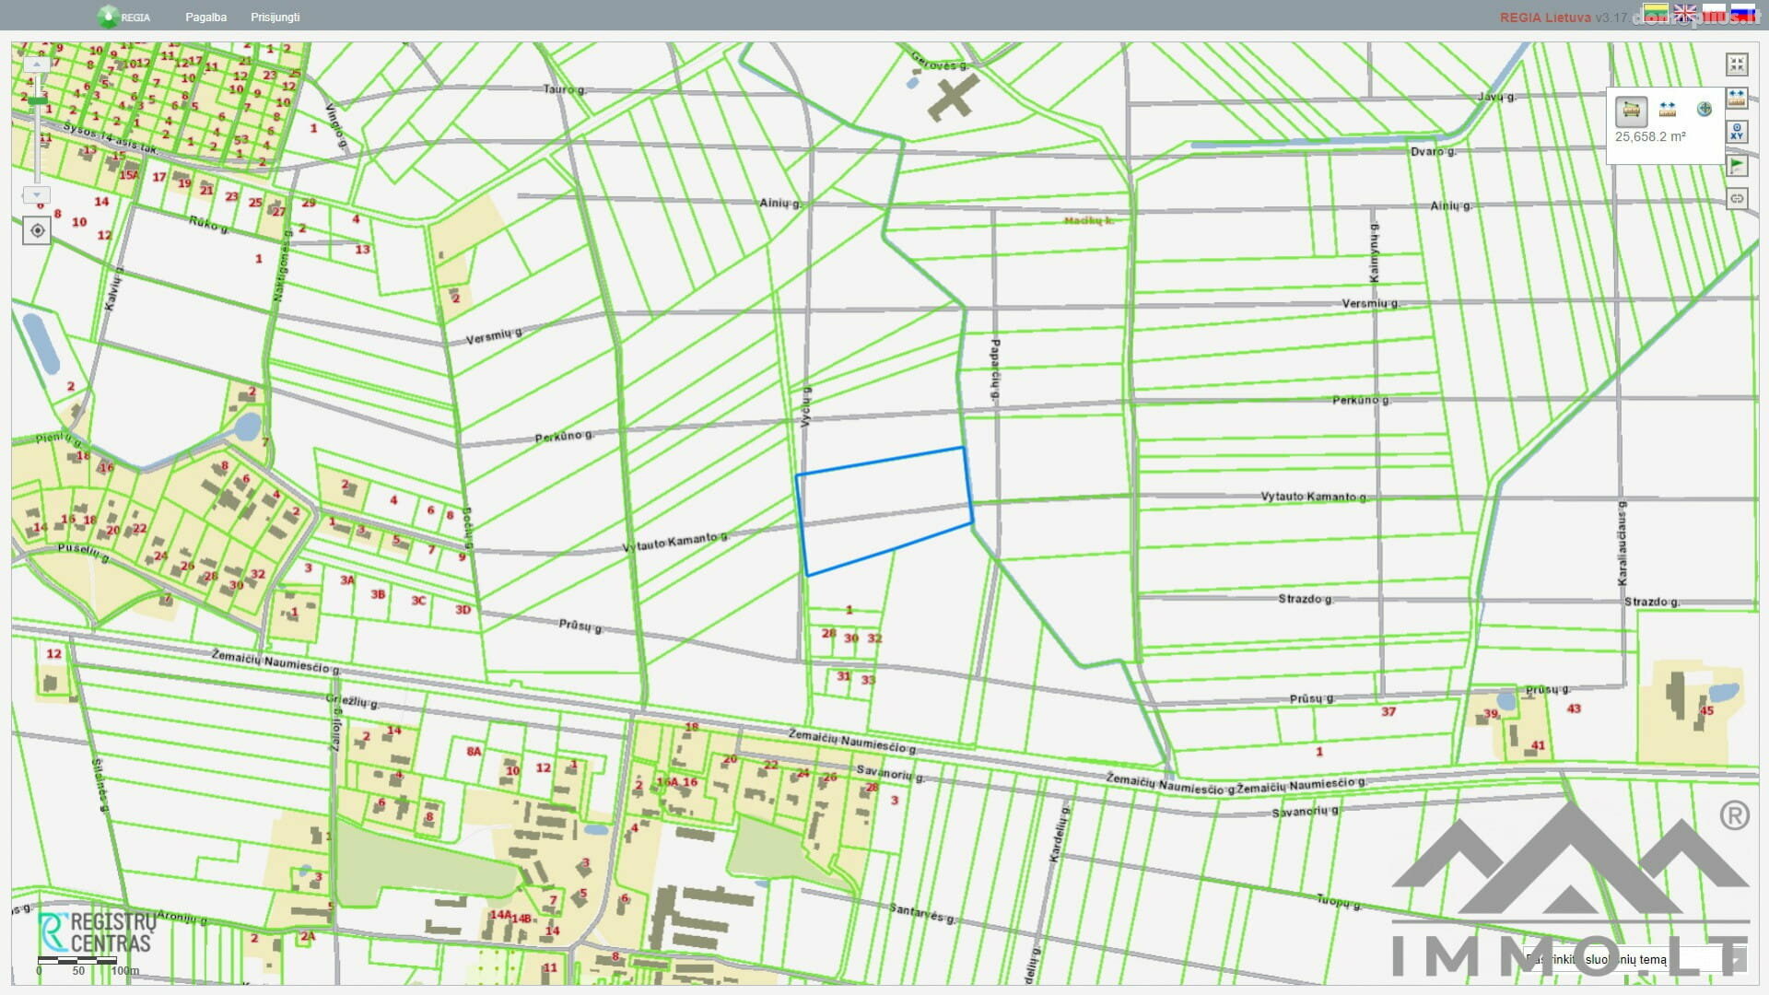Open the XY coordinates tool

point(1737,132)
